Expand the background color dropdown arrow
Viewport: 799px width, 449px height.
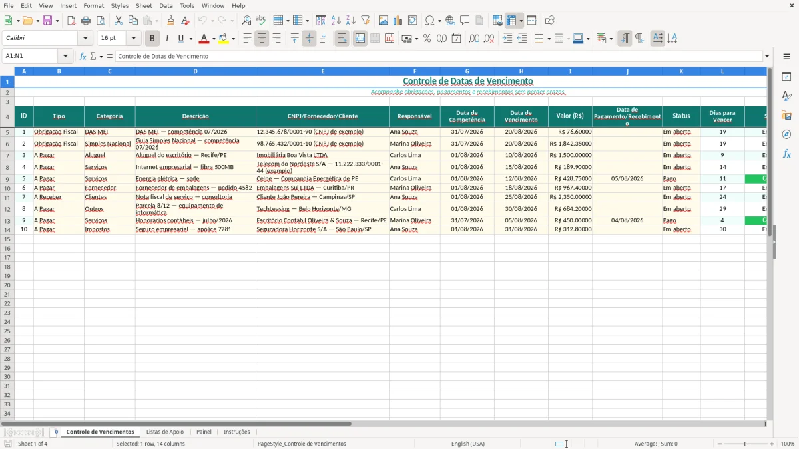pos(234,39)
